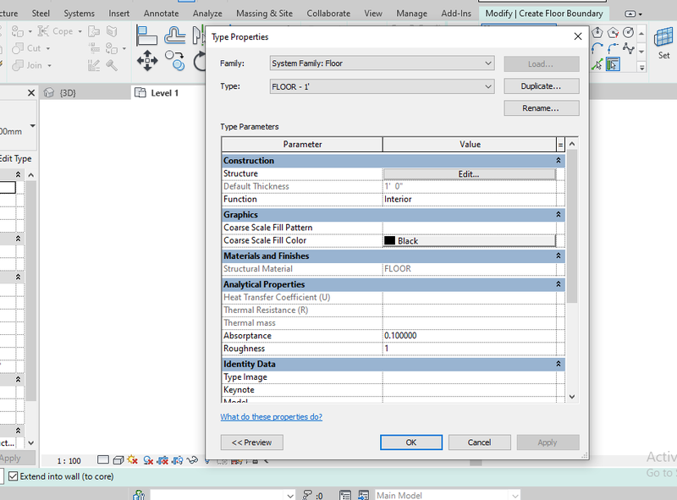Open the view scale 1 : 100 selector

69,461
